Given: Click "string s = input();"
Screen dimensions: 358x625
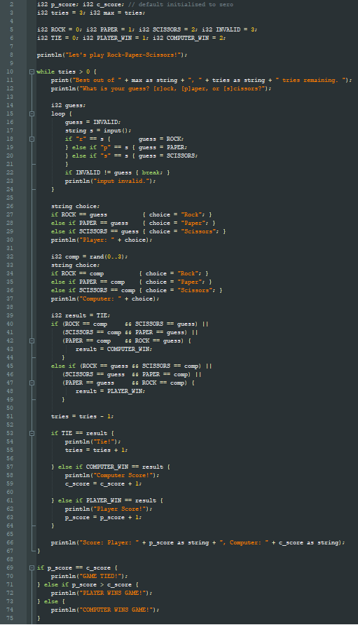Looking at the screenshot, I should (x=98, y=131).
